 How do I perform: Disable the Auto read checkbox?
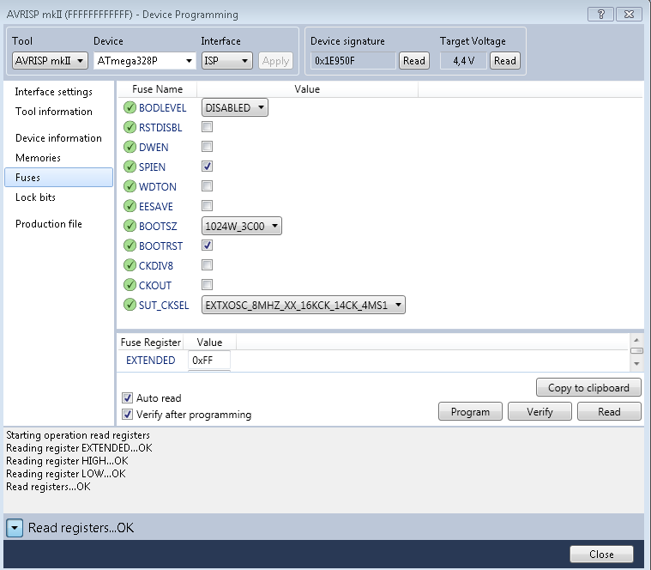click(127, 398)
